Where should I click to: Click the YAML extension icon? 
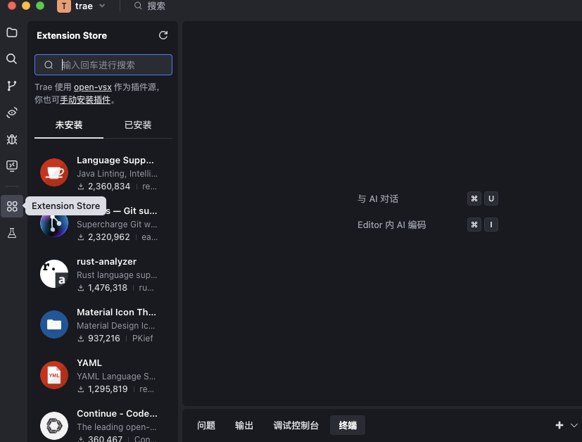pyautogui.click(x=54, y=375)
